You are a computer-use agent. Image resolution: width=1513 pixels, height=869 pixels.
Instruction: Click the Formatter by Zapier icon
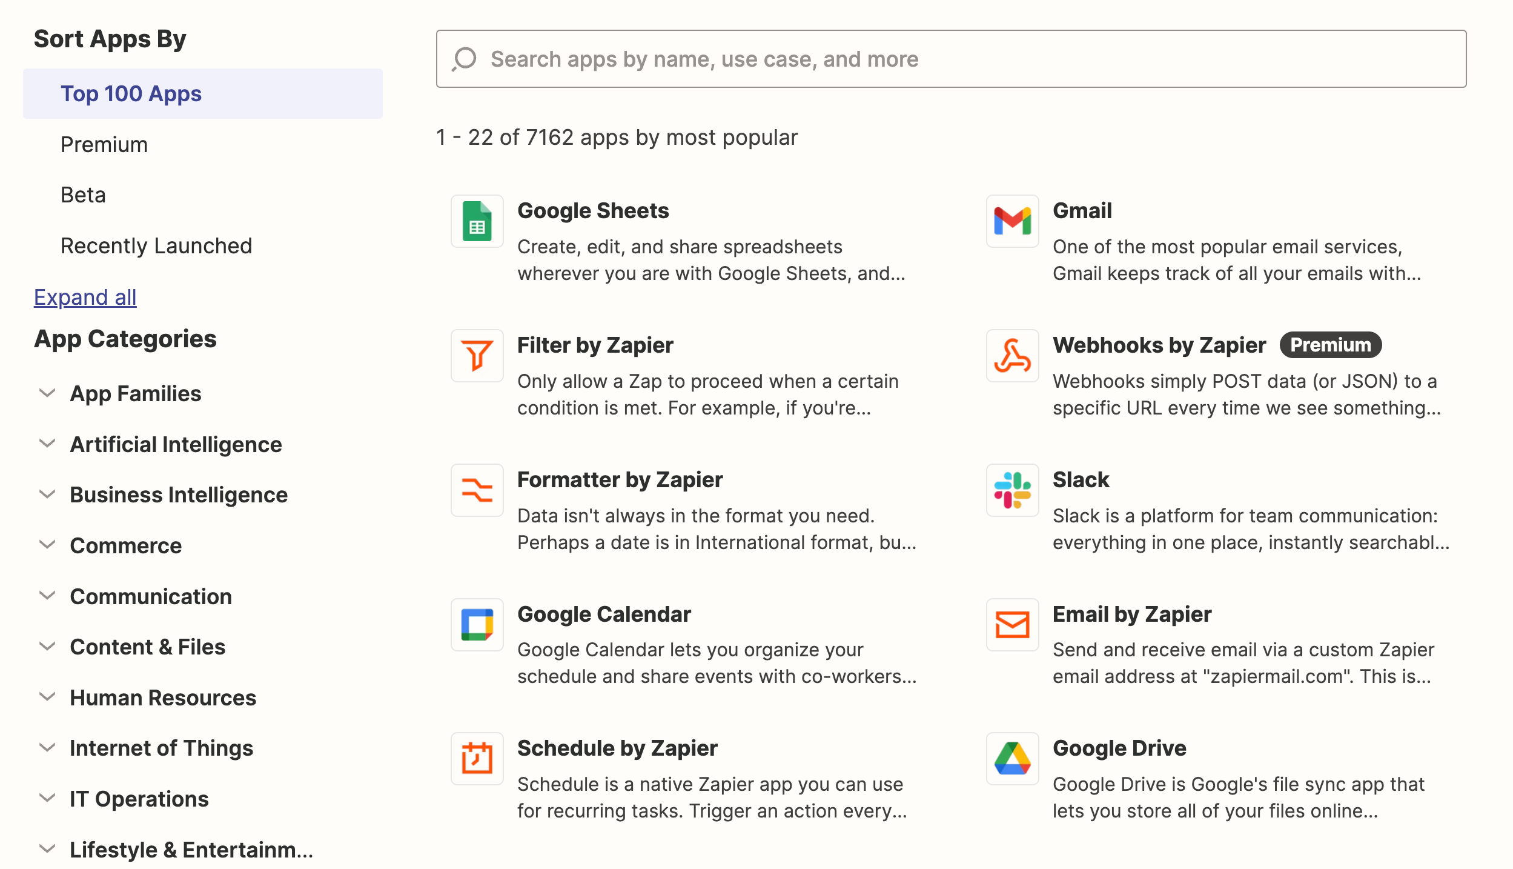pos(477,490)
